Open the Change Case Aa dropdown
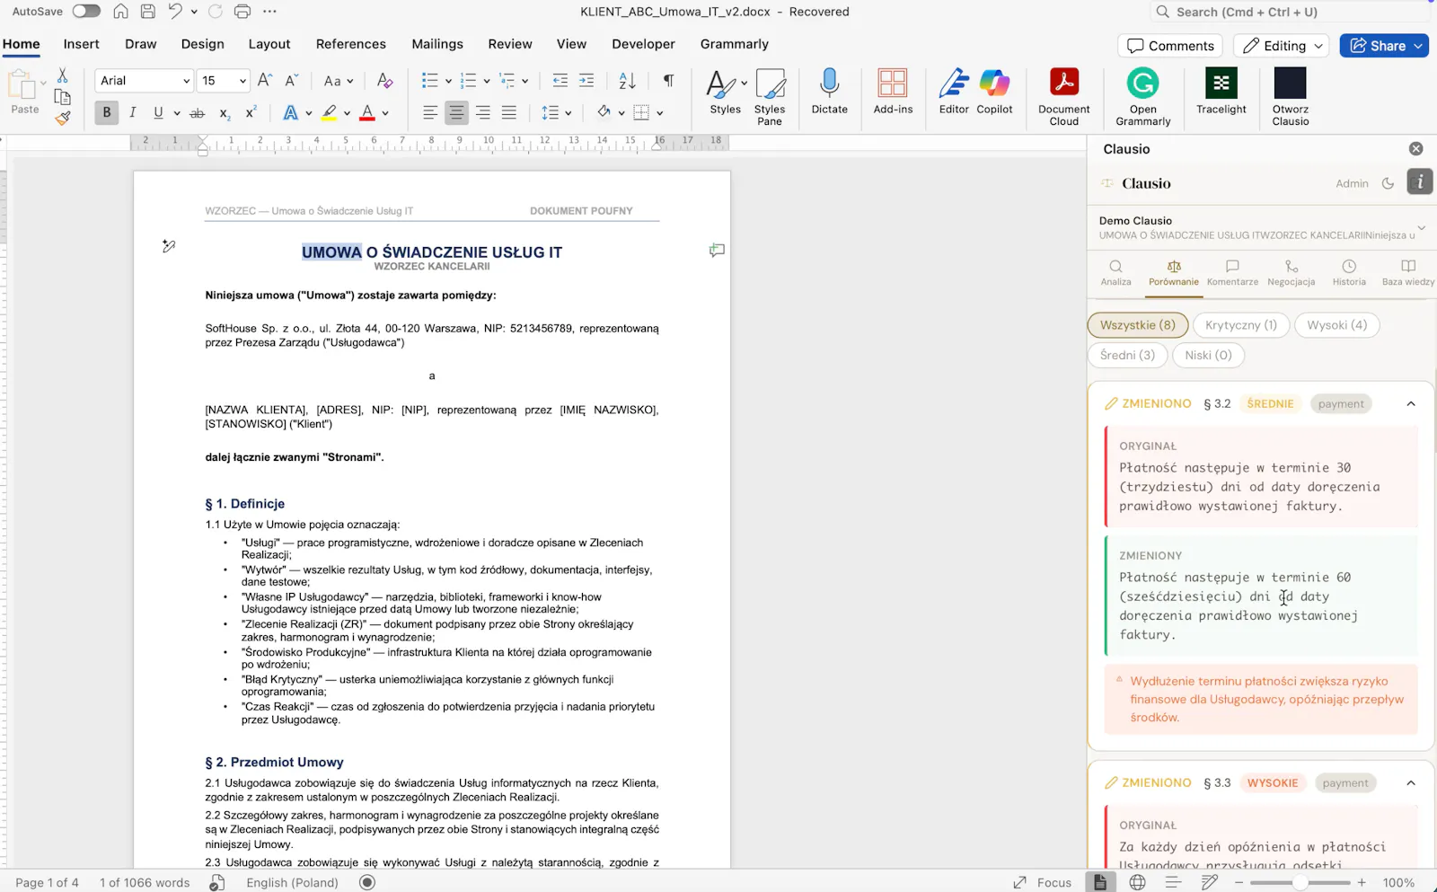 [338, 81]
